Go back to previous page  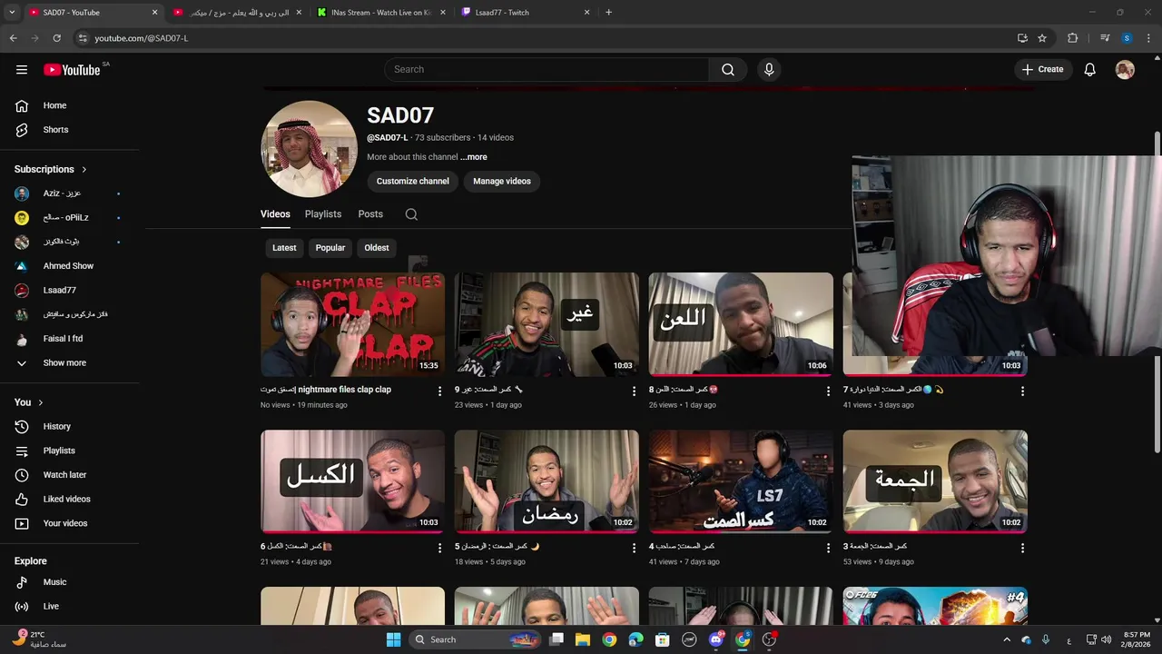14,38
